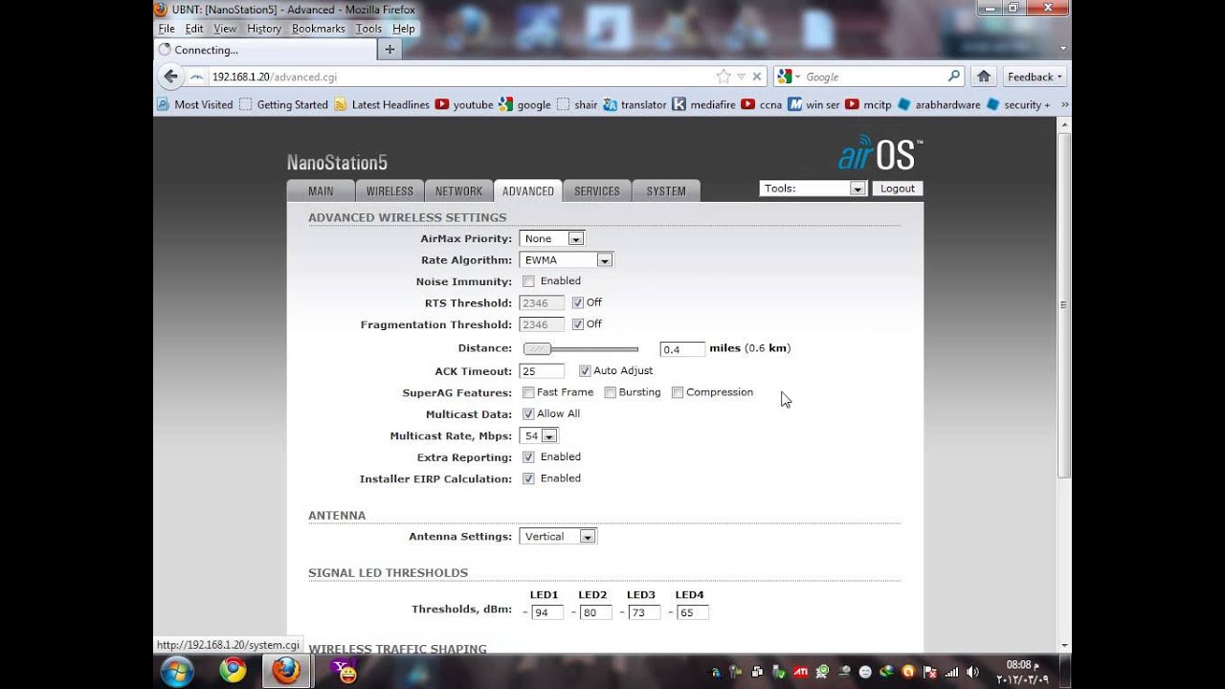Open the airOS Tools dropdown
The width and height of the screenshot is (1225, 689).
tap(813, 189)
